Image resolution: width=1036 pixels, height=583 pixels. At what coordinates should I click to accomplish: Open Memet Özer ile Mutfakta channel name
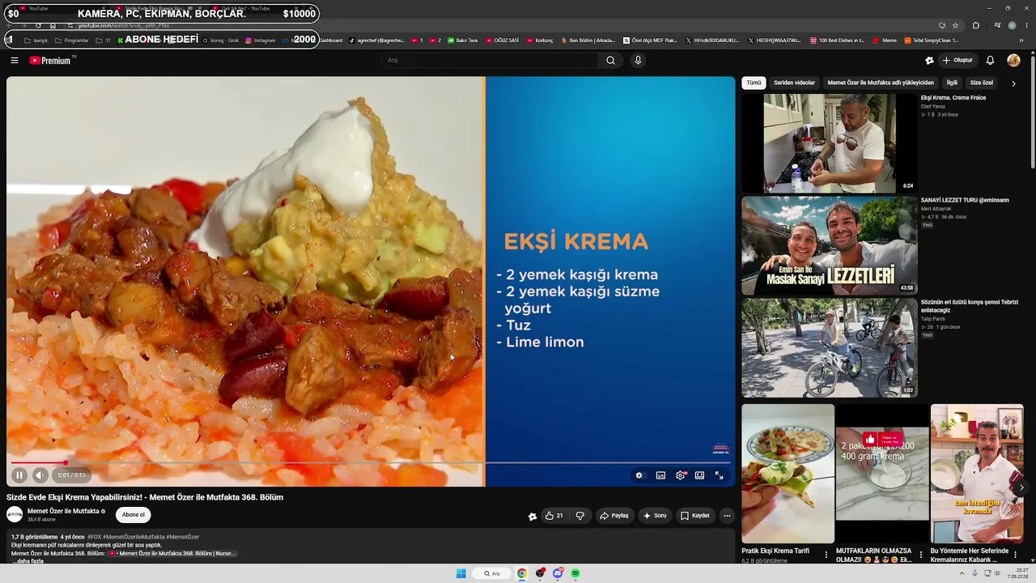(x=63, y=511)
